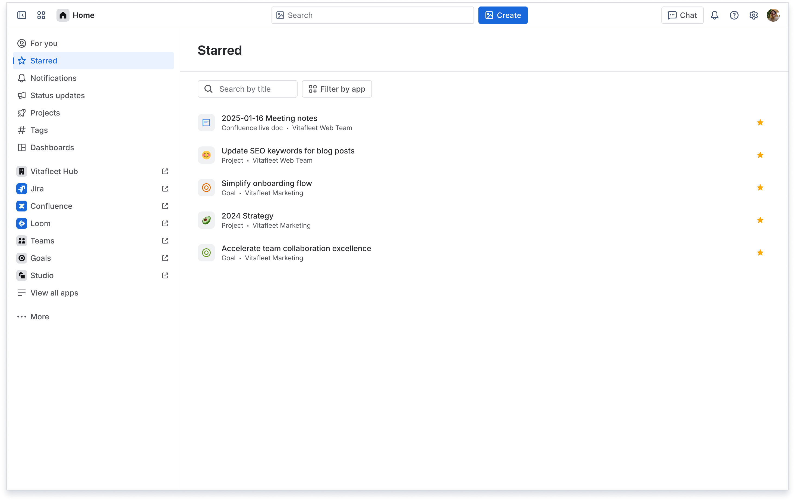Open your profile avatar menu
Screen dimensions: 795x501
pos(773,15)
